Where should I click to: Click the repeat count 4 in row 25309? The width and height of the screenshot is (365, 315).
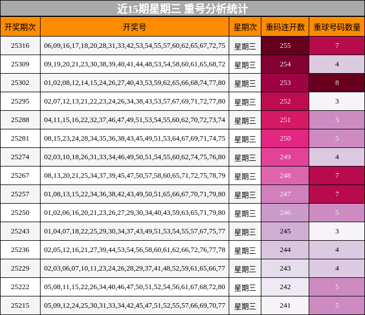coord(337,64)
